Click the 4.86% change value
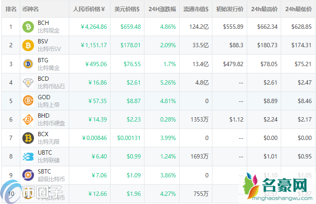 168,27
